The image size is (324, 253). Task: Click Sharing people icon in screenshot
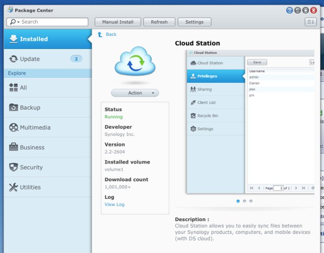(x=193, y=89)
